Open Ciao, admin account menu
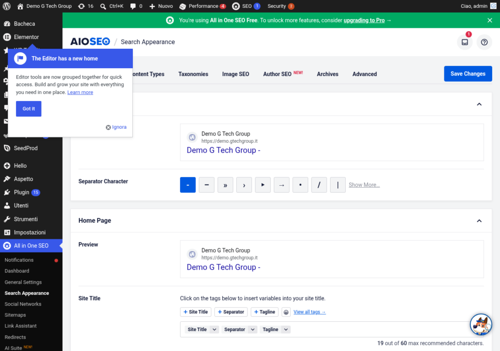Image resolution: width=500 pixels, height=351 pixels. tap(479, 6)
